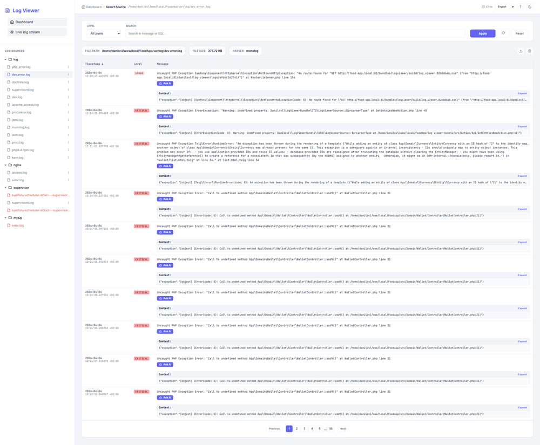Open options menu for doctrine.log
The image size is (540, 445).
pyautogui.click(x=69, y=83)
